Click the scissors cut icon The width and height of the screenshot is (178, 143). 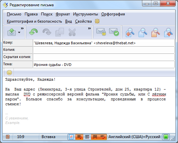pyautogui.click(x=72, y=32)
